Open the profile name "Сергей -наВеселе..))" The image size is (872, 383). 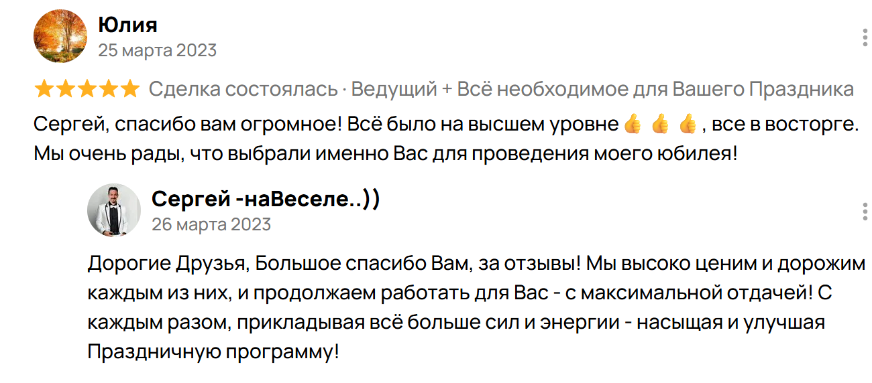pyautogui.click(x=266, y=199)
